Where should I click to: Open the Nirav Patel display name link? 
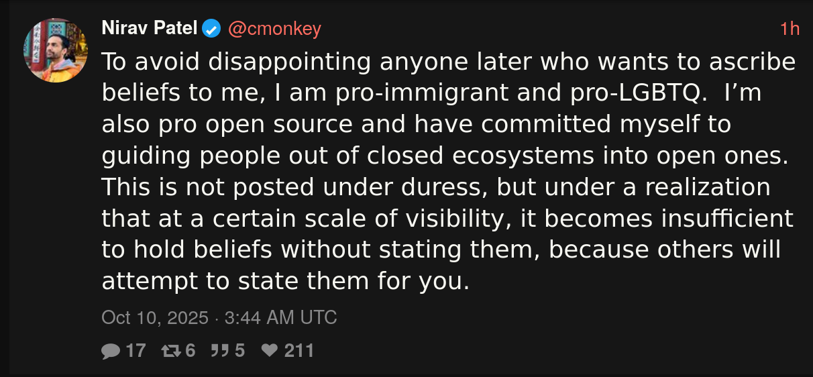click(x=150, y=29)
